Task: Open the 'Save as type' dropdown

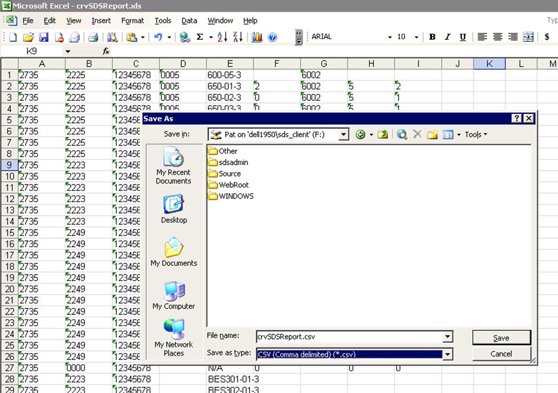Action: 448,354
